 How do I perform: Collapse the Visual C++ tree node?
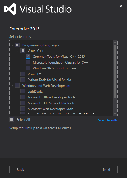click(x=18, y=51)
